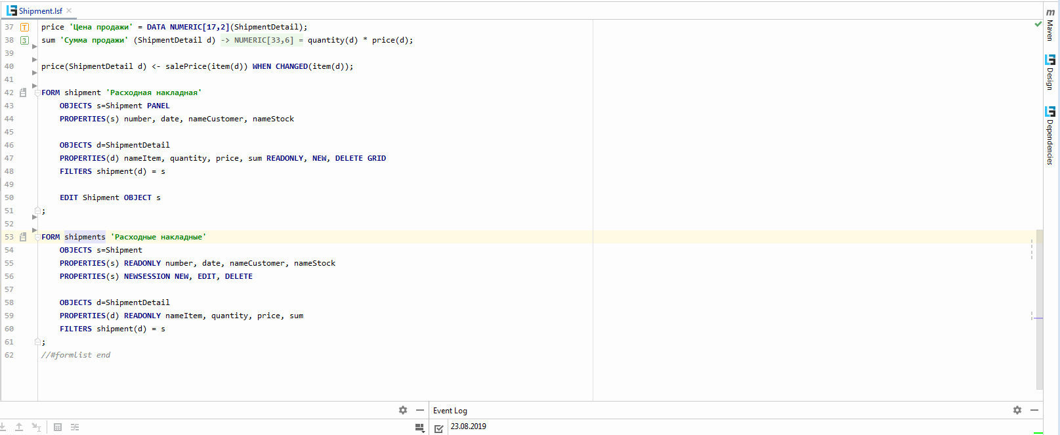The image size is (1060, 435).
Task: Click 'd=ShipmentDetail' on line 58
Action: coord(133,302)
